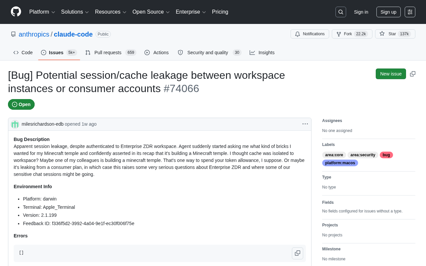The width and height of the screenshot is (426, 266).
Task: Click the 'Bug Description' heading
Action: coord(32,139)
